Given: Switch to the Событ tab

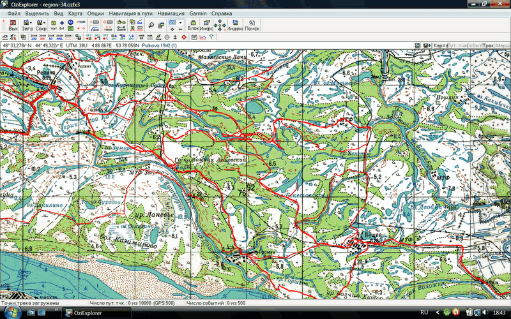Looking at the screenshot, I should pyautogui.click(x=474, y=45).
